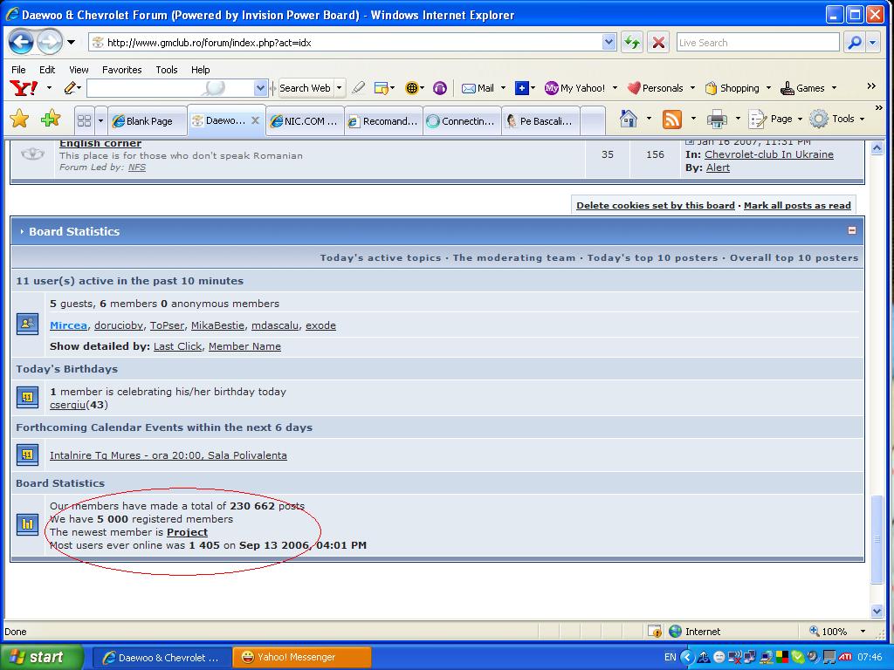Open the Favorites menu
894x670 pixels.
coord(121,70)
